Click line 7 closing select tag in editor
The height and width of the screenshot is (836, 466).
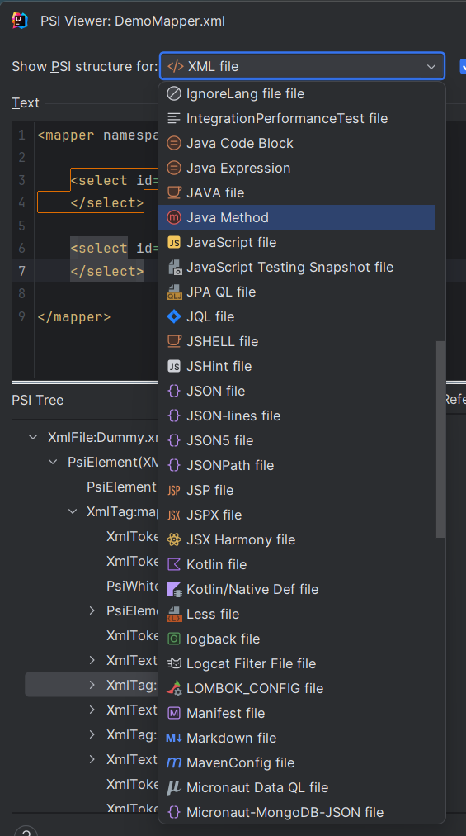click(107, 272)
